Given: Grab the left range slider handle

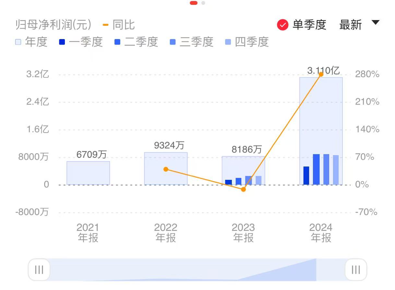Looking at the screenshot, I should click(39, 270).
